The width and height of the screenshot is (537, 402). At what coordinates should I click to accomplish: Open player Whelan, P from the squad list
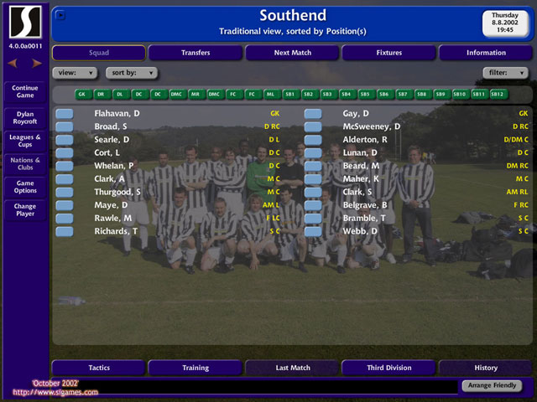point(114,165)
